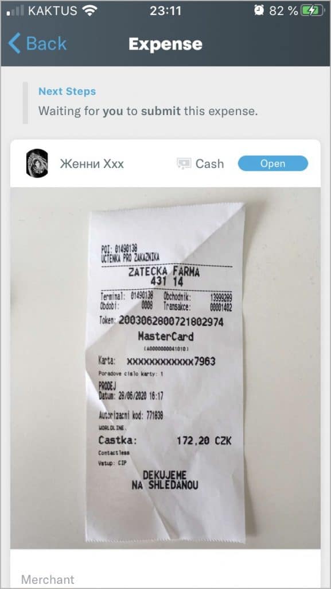Tap the alarm clock status icon
This screenshot has height=589, width=331.
pos(259,10)
